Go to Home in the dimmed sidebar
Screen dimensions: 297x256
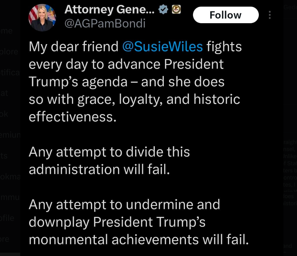click(7, 31)
